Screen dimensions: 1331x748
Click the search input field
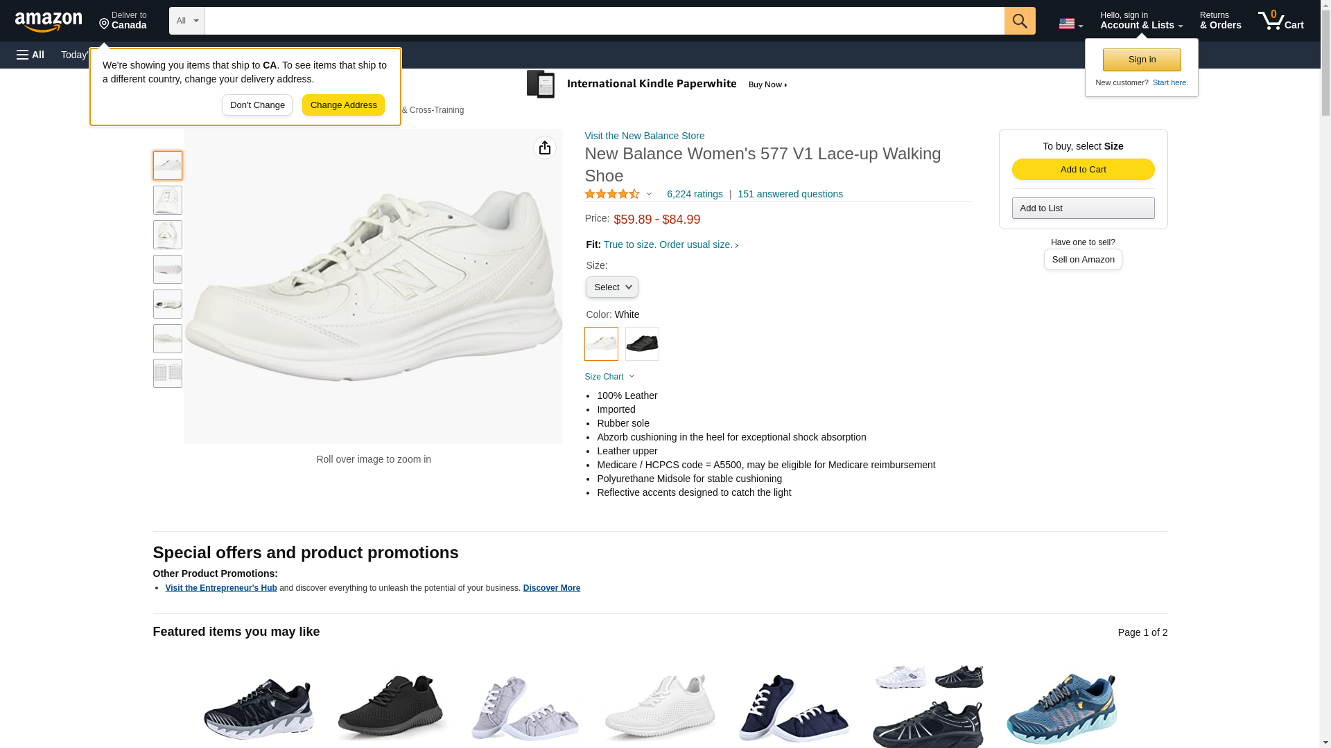[x=604, y=21]
